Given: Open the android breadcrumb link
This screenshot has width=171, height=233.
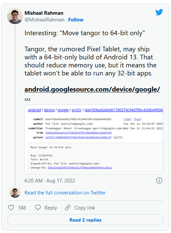Looking at the screenshot, I should 34,110.
